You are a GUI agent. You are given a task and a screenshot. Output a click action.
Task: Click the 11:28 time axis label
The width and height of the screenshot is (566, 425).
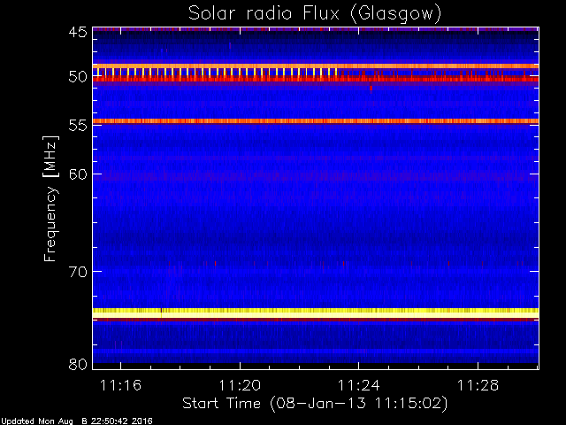coord(478,385)
